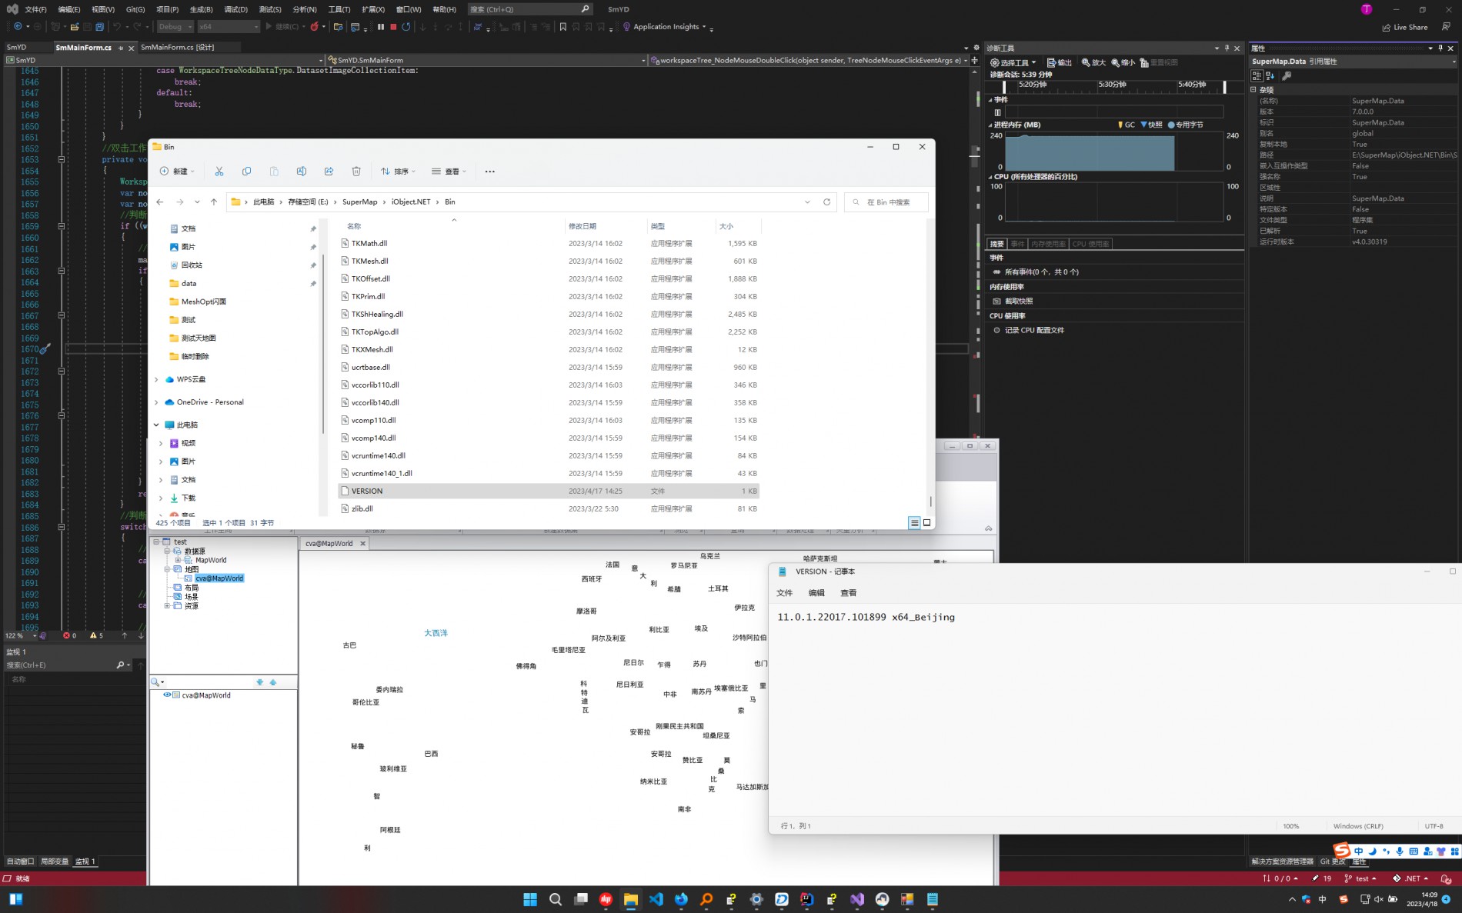Pause the debugging session in Visual Studio
1462x913 pixels.
(x=380, y=27)
